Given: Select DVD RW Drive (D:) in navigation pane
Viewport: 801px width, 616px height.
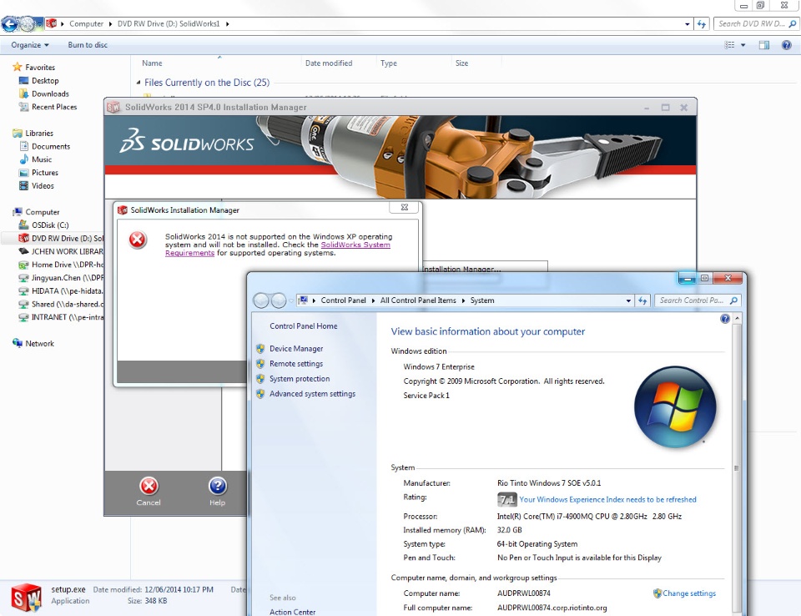Looking at the screenshot, I should click(x=60, y=239).
